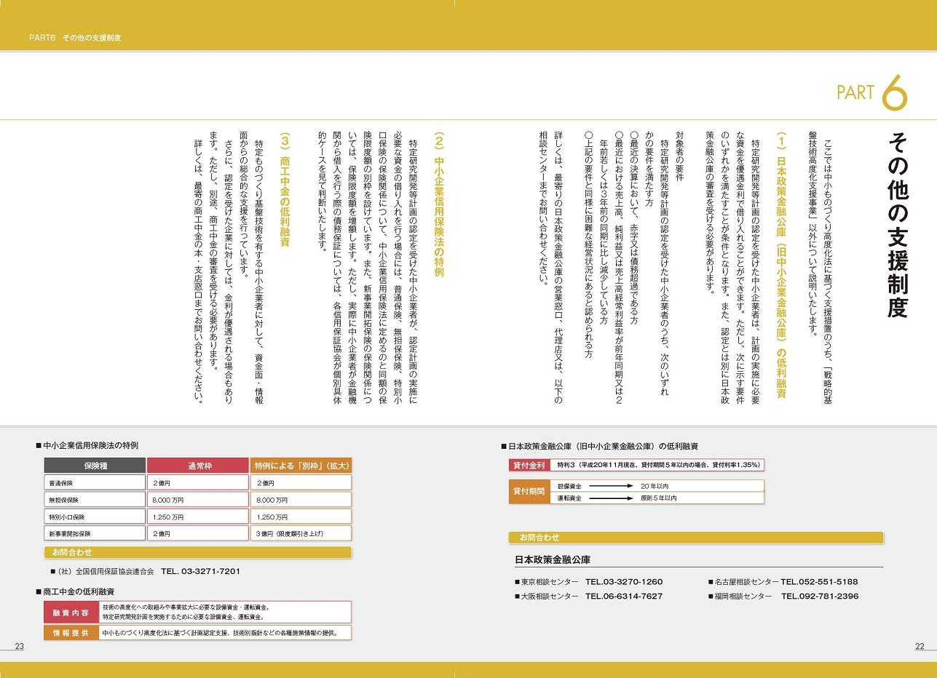Click section title '■中小企業信用保険法の特例'
The width and height of the screenshot is (937, 678).
[87, 445]
